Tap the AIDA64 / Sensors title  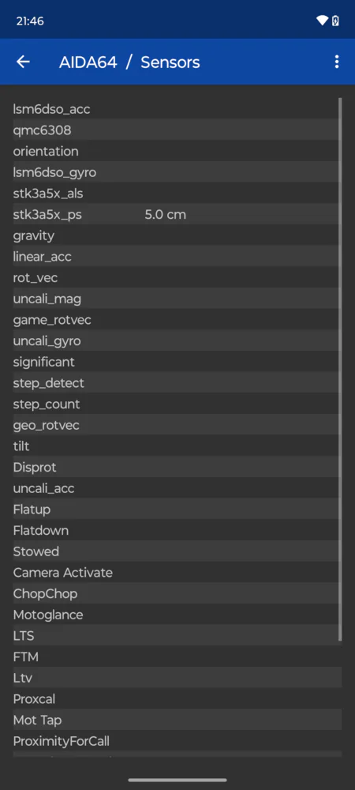tap(129, 62)
